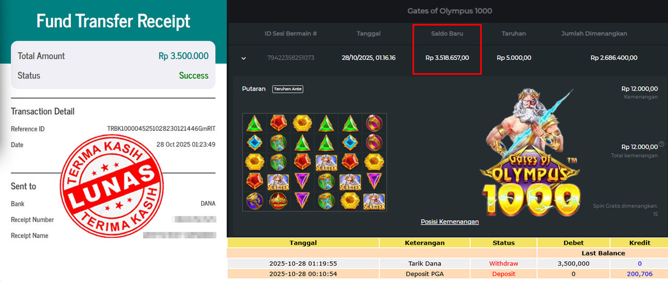Select the credit amount 200,706
This screenshot has height=282, width=668.
point(640,274)
